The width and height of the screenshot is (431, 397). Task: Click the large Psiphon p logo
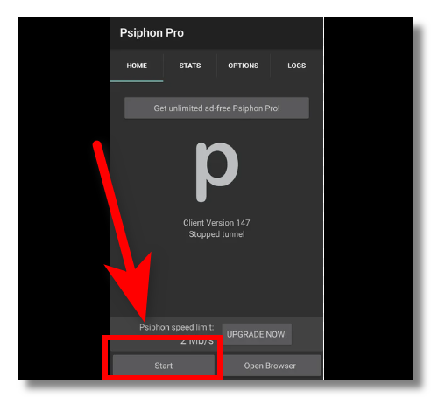pyautogui.click(x=216, y=172)
